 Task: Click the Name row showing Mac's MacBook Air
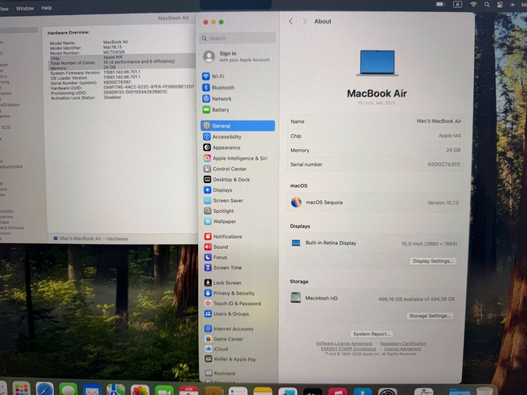click(x=375, y=121)
